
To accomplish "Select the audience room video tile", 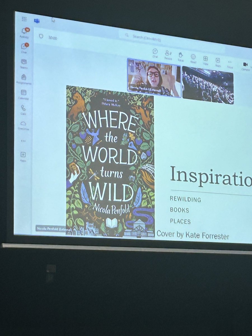I will pyautogui.click(x=208, y=85).
